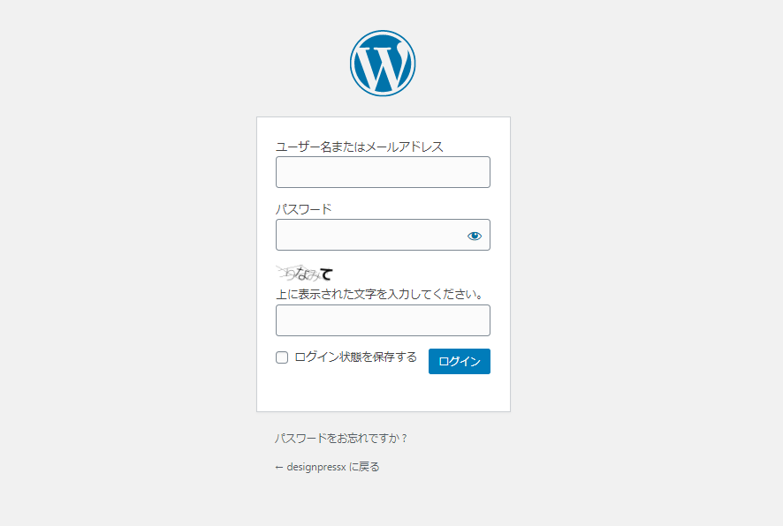
Task: Check the remember login state option
Action: (x=281, y=357)
